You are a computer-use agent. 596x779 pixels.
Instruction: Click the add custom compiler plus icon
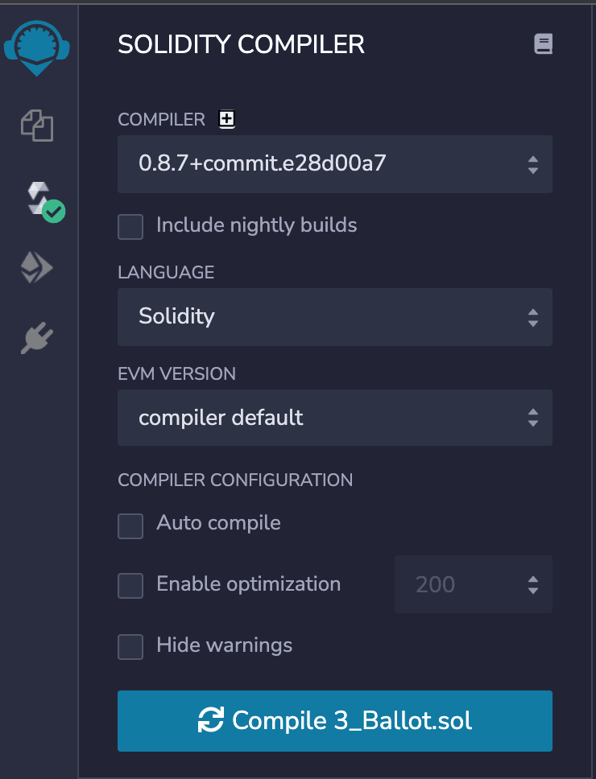pyautogui.click(x=226, y=119)
